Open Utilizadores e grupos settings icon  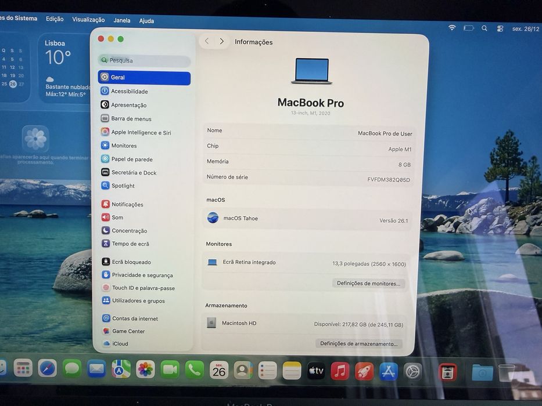(x=106, y=300)
